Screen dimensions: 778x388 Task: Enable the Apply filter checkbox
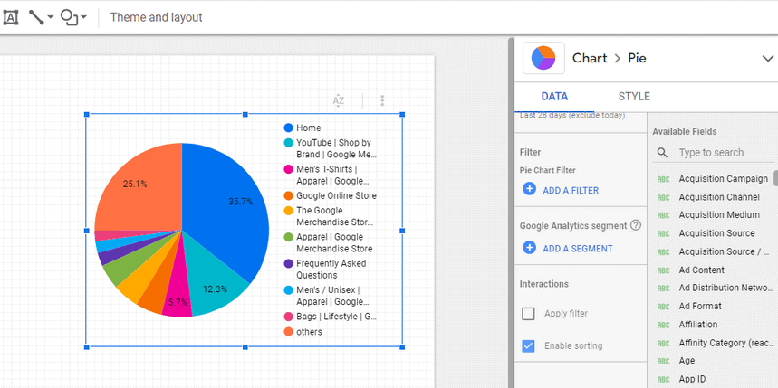point(528,314)
